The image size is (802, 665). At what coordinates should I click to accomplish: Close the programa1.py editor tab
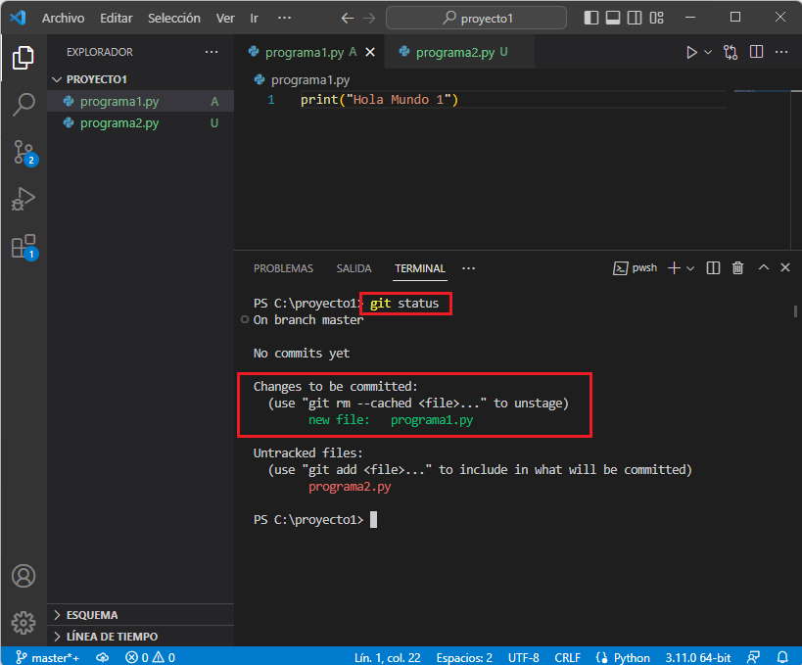click(x=370, y=52)
